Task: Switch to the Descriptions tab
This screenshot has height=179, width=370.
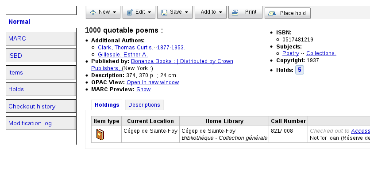Action: click(x=144, y=105)
